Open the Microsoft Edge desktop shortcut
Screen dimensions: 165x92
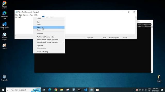pos(4,15)
